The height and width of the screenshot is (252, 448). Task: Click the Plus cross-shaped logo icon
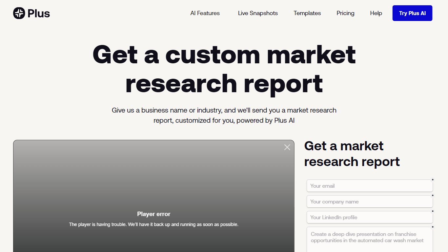pos(19,13)
